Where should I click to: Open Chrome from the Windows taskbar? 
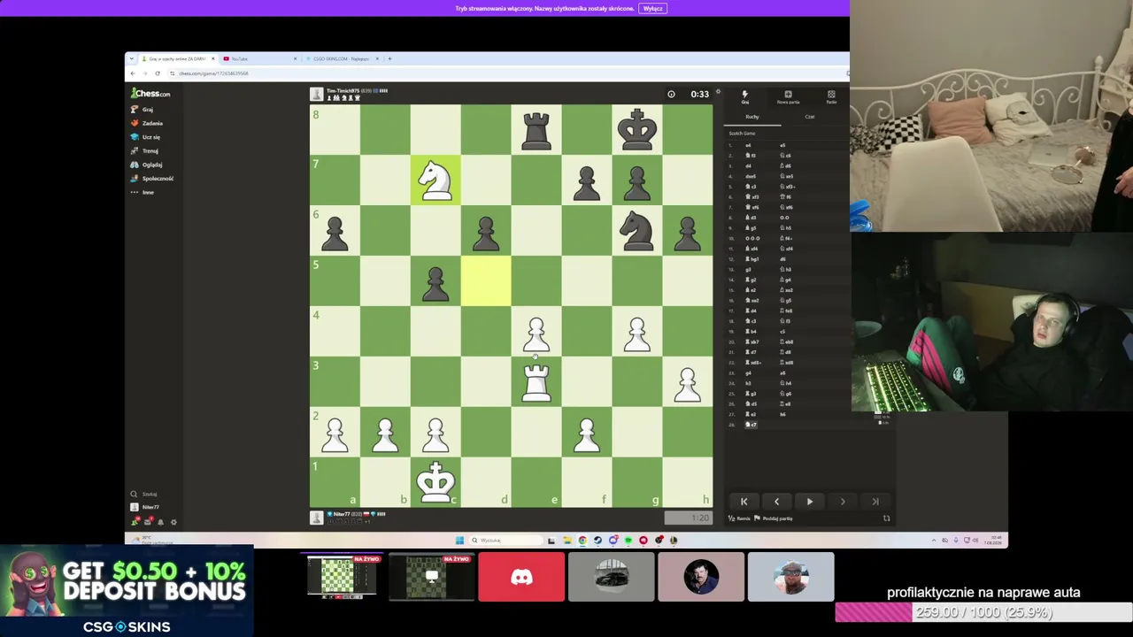582,540
